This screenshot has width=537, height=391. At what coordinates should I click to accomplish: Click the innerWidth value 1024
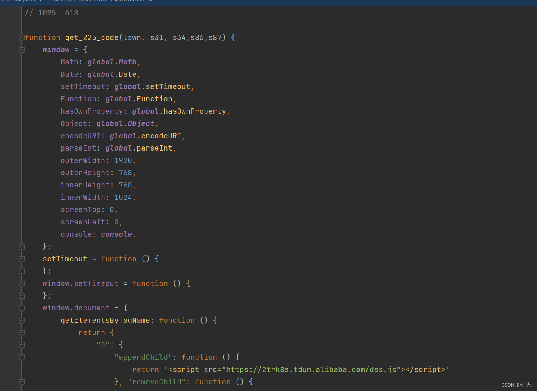pos(123,197)
